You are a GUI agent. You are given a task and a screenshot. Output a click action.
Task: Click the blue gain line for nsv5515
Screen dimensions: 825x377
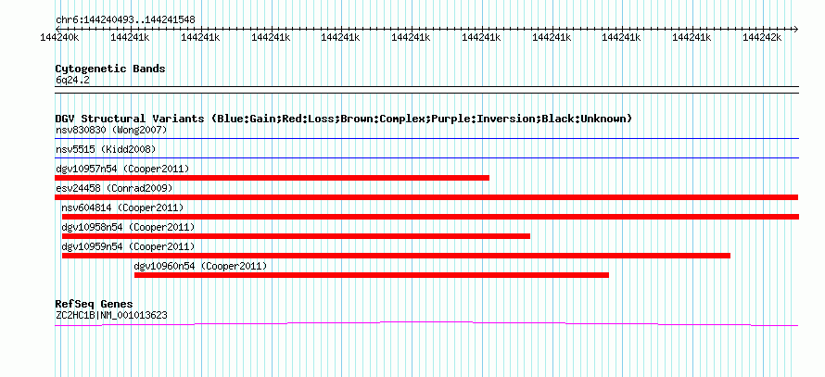coord(426,157)
